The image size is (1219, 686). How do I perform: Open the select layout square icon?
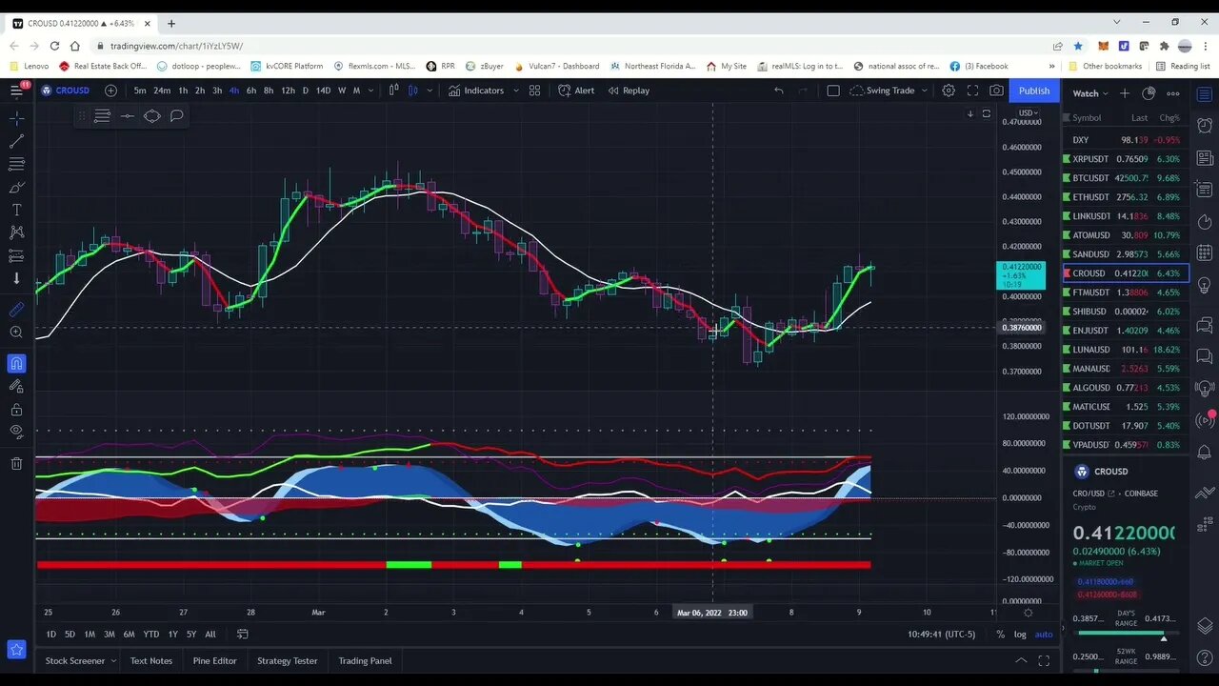pyautogui.click(x=833, y=91)
